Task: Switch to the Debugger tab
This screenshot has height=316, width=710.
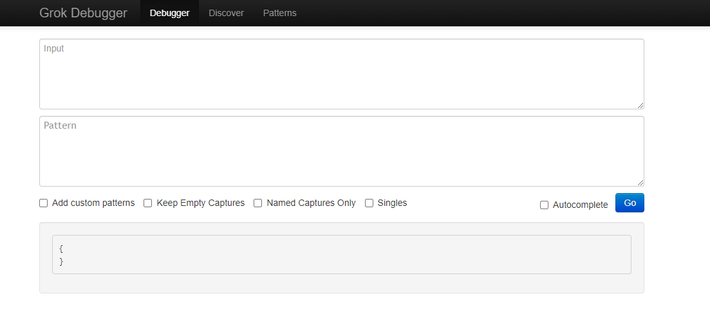Action: pos(169,13)
